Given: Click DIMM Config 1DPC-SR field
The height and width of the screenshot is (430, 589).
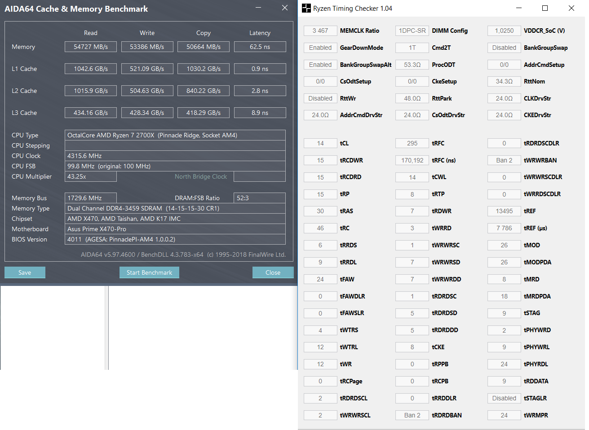Looking at the screenshot, I should point(412,31).
